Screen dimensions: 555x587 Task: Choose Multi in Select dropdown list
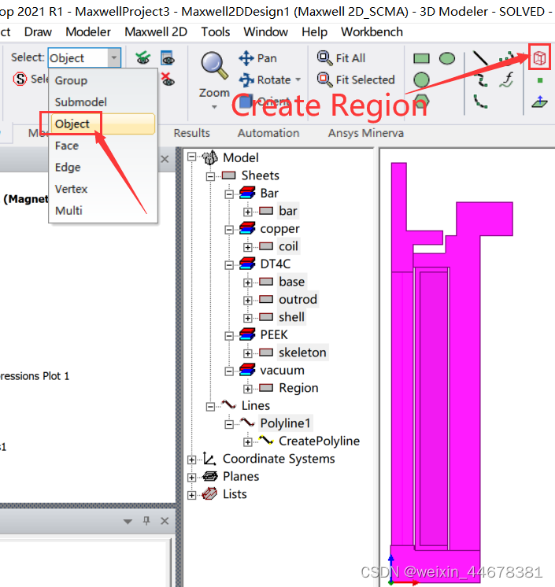click(103, 211)
